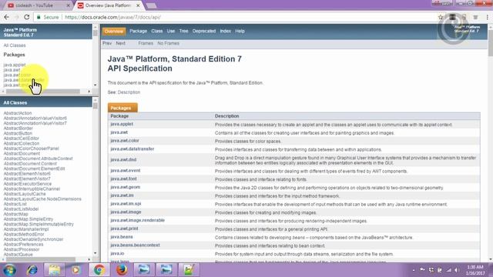
Task: Open the Windows Start menu
Action: [9, 270]
